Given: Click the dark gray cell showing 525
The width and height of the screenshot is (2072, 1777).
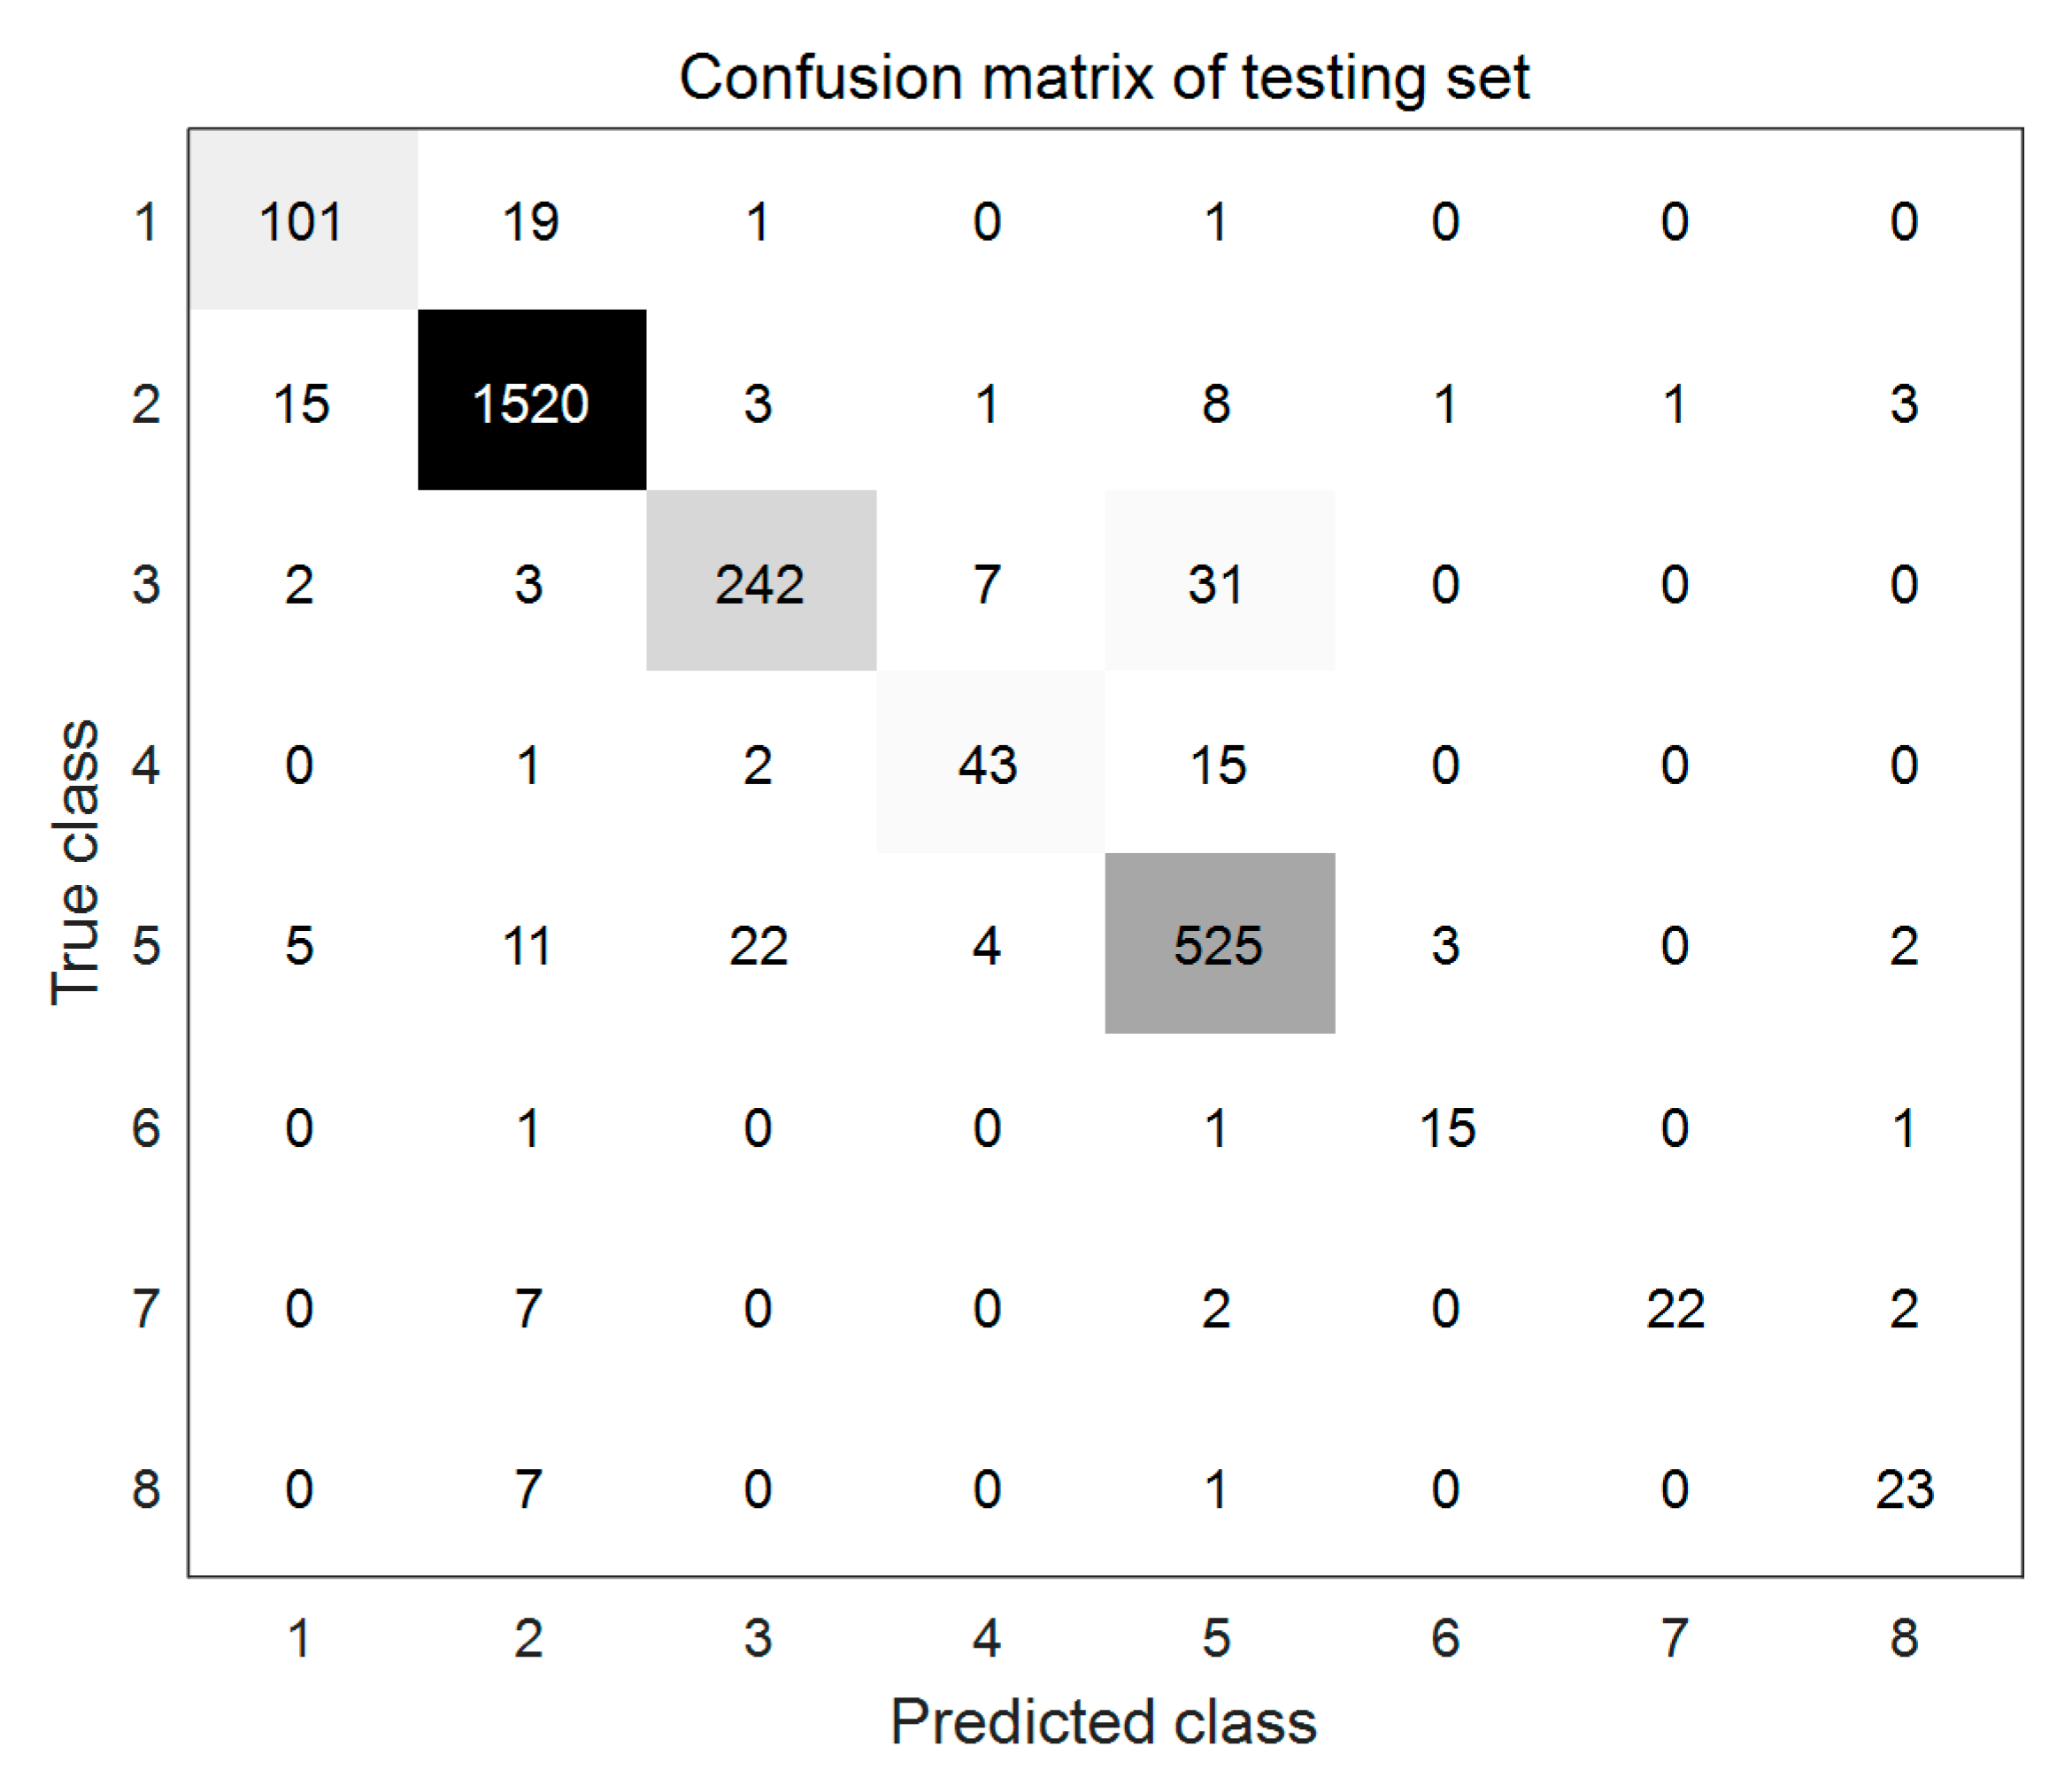Looking at the screenshot, I should click(1219, 943).
